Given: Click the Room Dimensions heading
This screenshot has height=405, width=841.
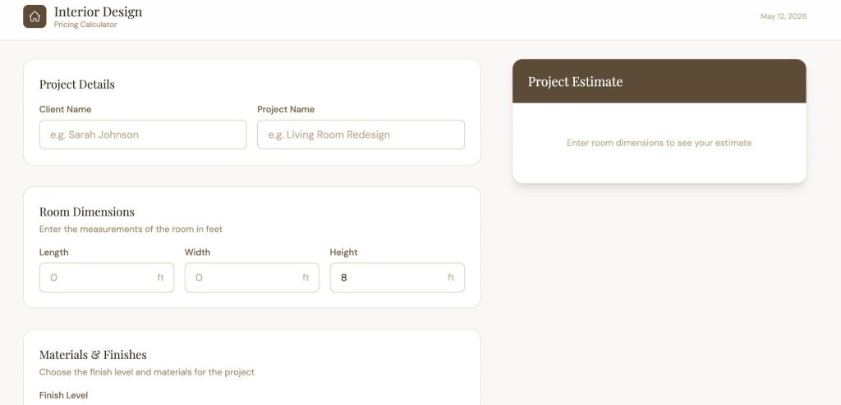Looking at the screenshot, I should pyautogui.click(x=87, y=212).
